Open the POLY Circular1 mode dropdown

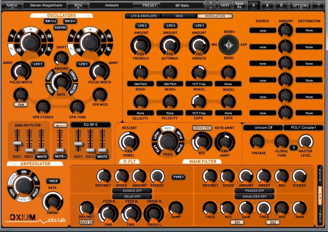click(x=304, y=128)
